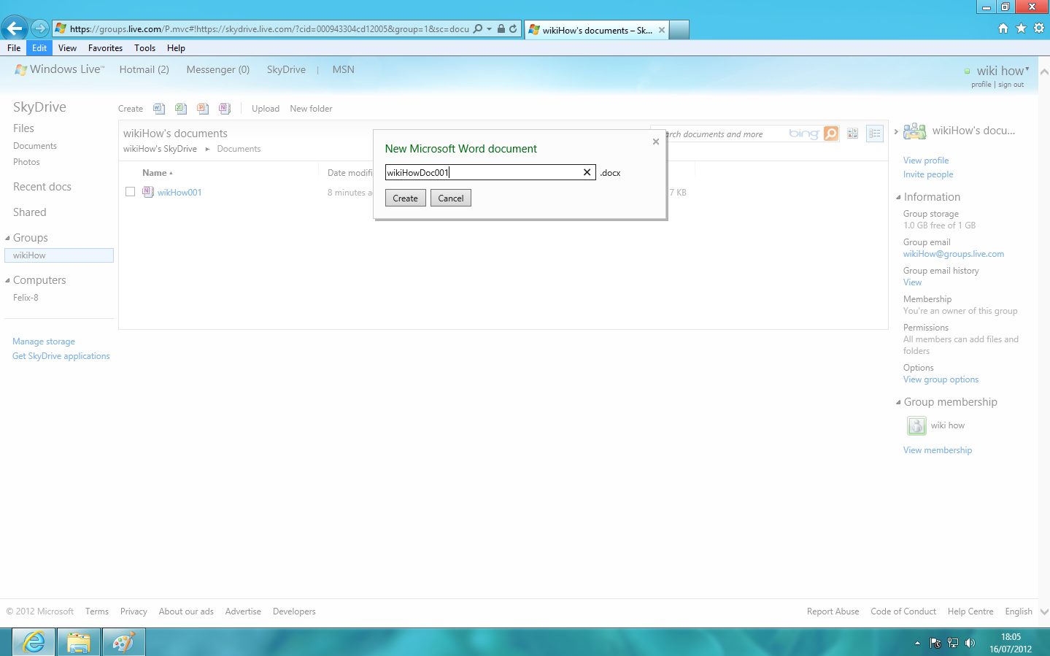Switch to thumbnails view icon

[x=852, y=134]
